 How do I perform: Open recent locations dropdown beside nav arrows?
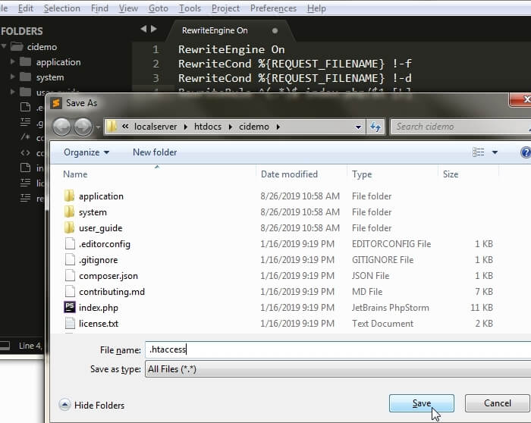click(98, 127)
